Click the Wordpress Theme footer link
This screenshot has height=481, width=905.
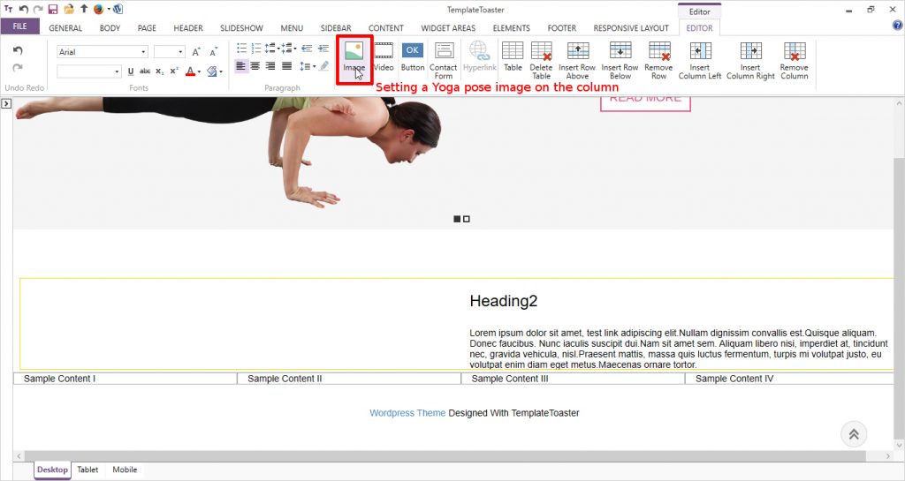(x=407, y=413)
